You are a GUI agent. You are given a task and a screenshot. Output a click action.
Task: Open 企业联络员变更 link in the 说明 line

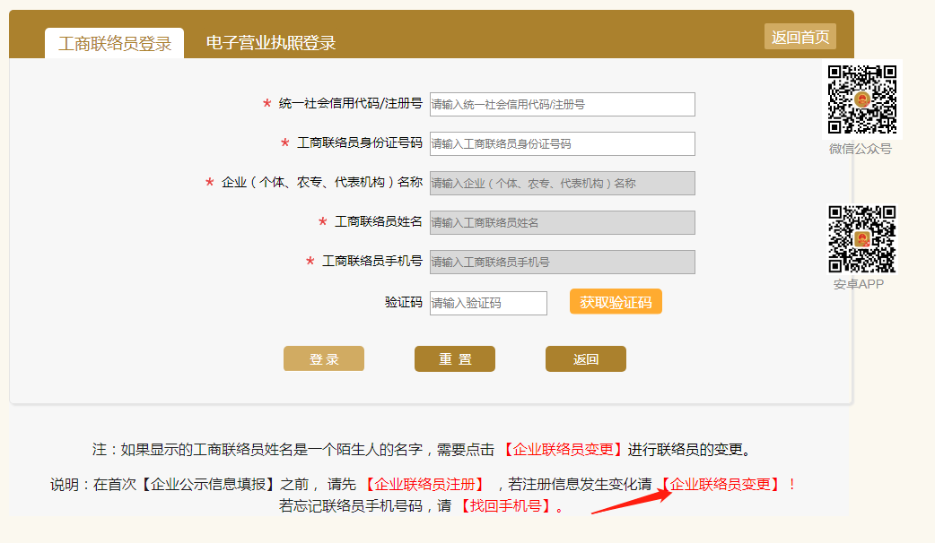coord(721,484)
